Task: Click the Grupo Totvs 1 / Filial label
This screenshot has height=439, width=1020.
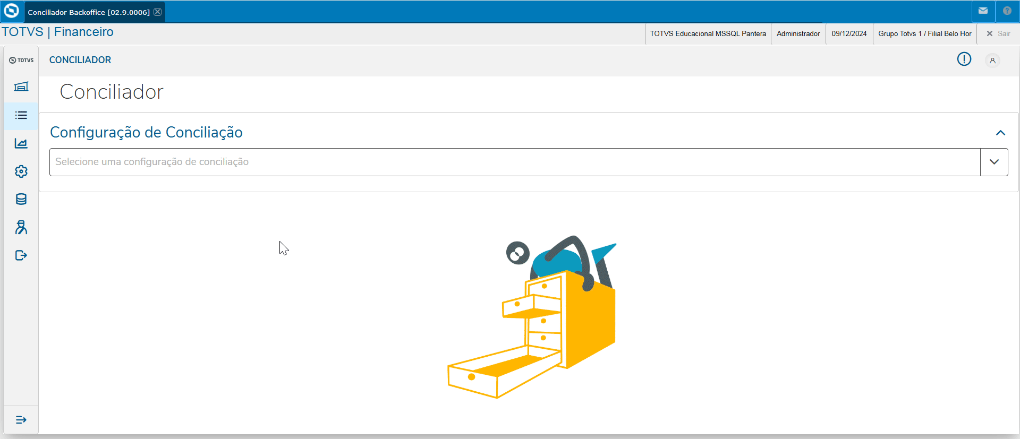Action: point(925,33)
